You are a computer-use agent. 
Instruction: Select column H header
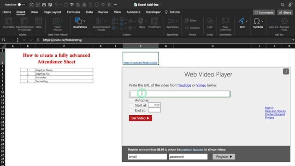(212, 46)
